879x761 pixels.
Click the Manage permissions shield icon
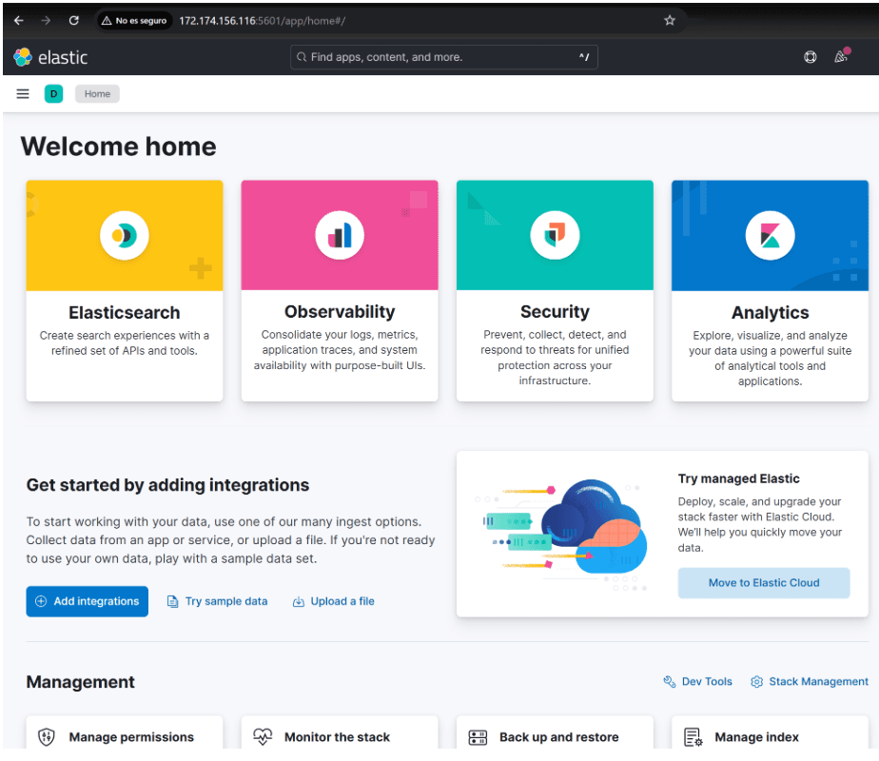click(45, 736)
